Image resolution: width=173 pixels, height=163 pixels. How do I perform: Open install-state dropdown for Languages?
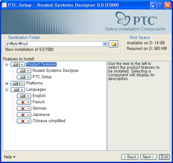[x=18, y=90]
